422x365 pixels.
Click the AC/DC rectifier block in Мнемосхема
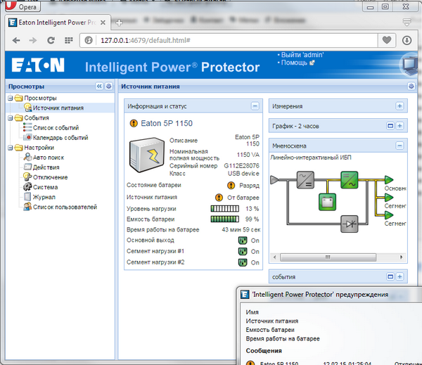[305, 180]
